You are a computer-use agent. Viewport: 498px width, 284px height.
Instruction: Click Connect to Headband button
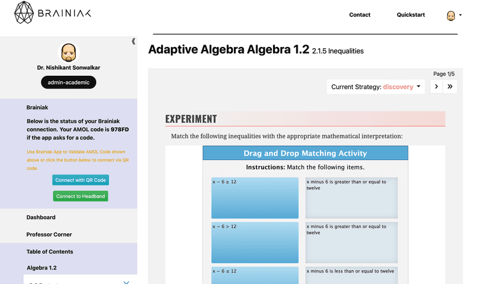[x=81, y=196]
